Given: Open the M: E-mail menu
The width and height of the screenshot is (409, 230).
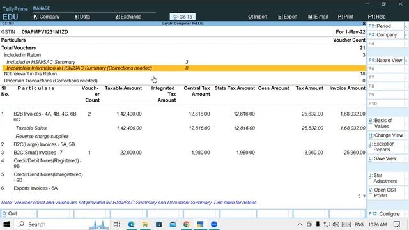Looking at the screenshot, I should pos(318,17).
